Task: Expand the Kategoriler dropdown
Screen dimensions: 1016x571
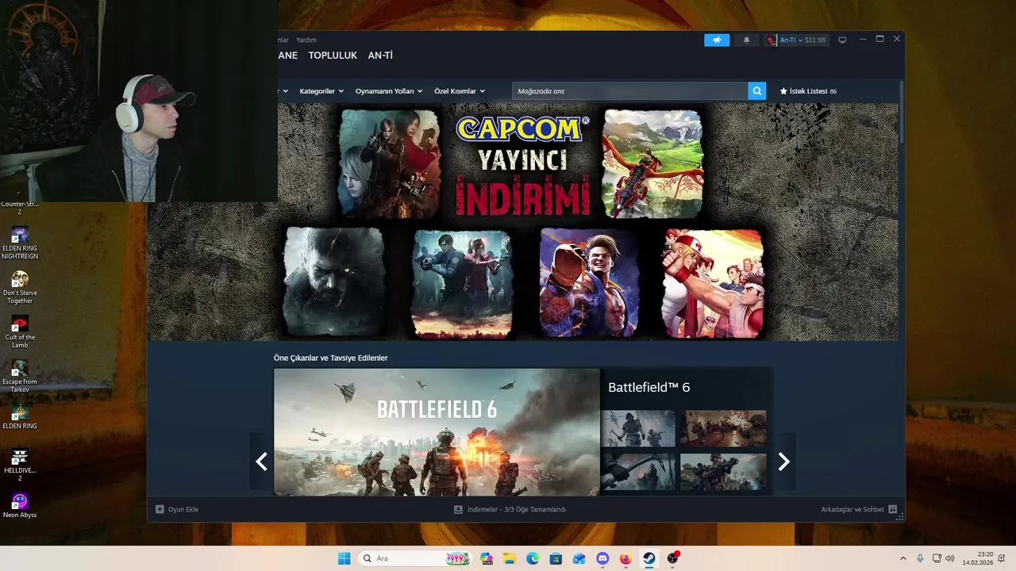Action: click(x=321, y=91)
